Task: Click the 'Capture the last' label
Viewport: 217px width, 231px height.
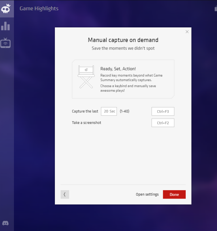Action: pyautogui.click(x=85, y=111)
